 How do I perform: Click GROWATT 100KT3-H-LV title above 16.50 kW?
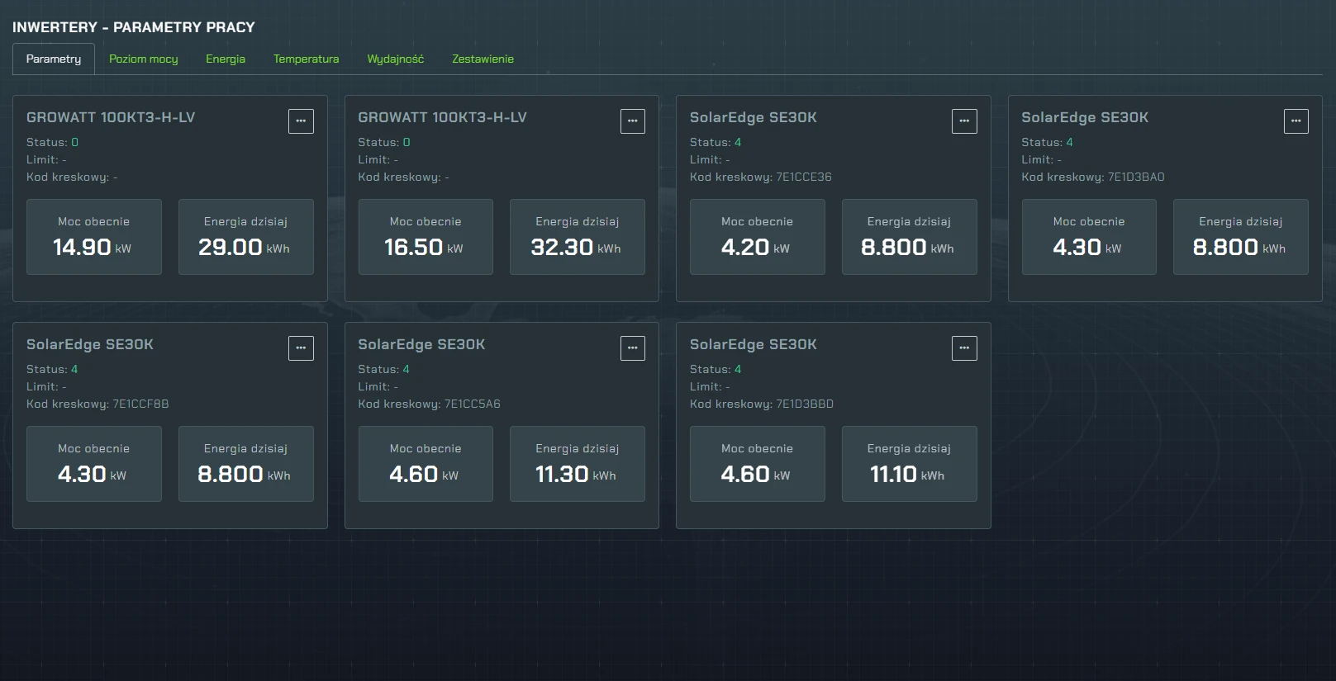click(442, 117)
